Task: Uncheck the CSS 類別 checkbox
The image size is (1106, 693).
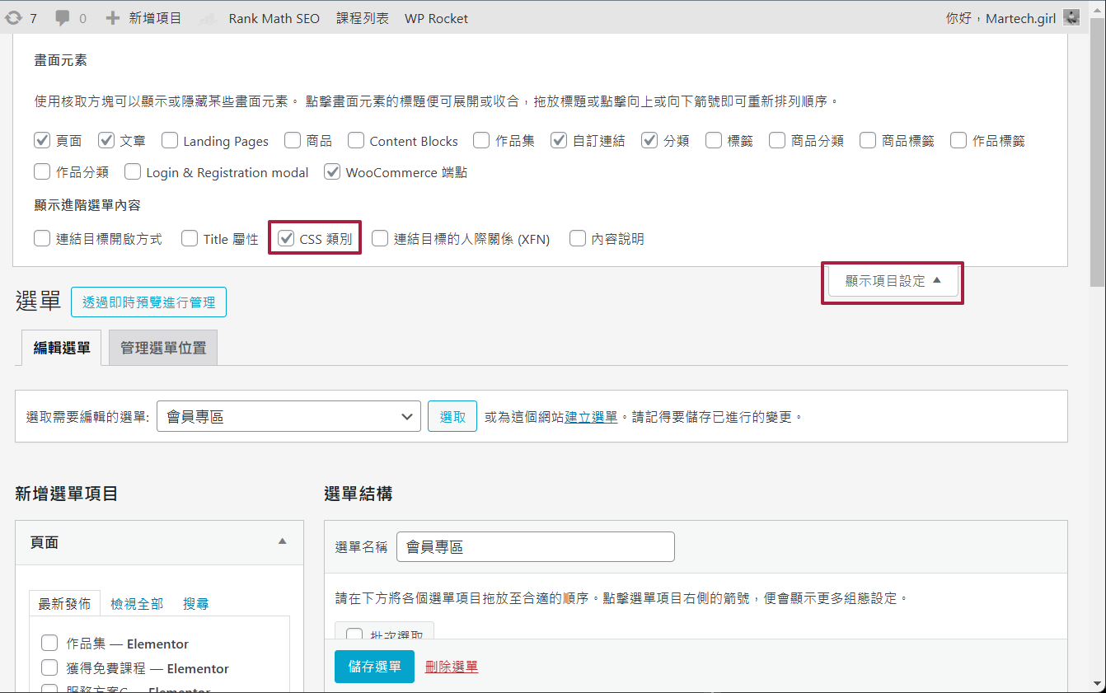Action: coord(286,239)
